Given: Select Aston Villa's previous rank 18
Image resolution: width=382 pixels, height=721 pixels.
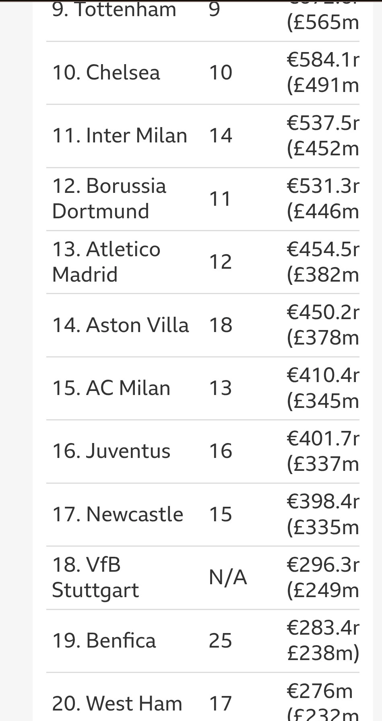Looking at the screenshot, I should pyautogui.click(x=221, y=325).
